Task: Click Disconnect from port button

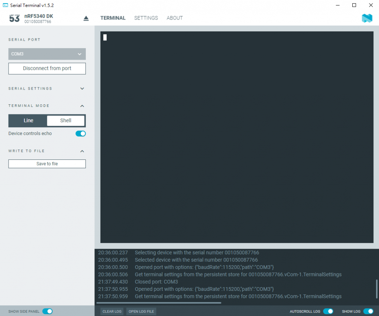Action: [47, 68]
